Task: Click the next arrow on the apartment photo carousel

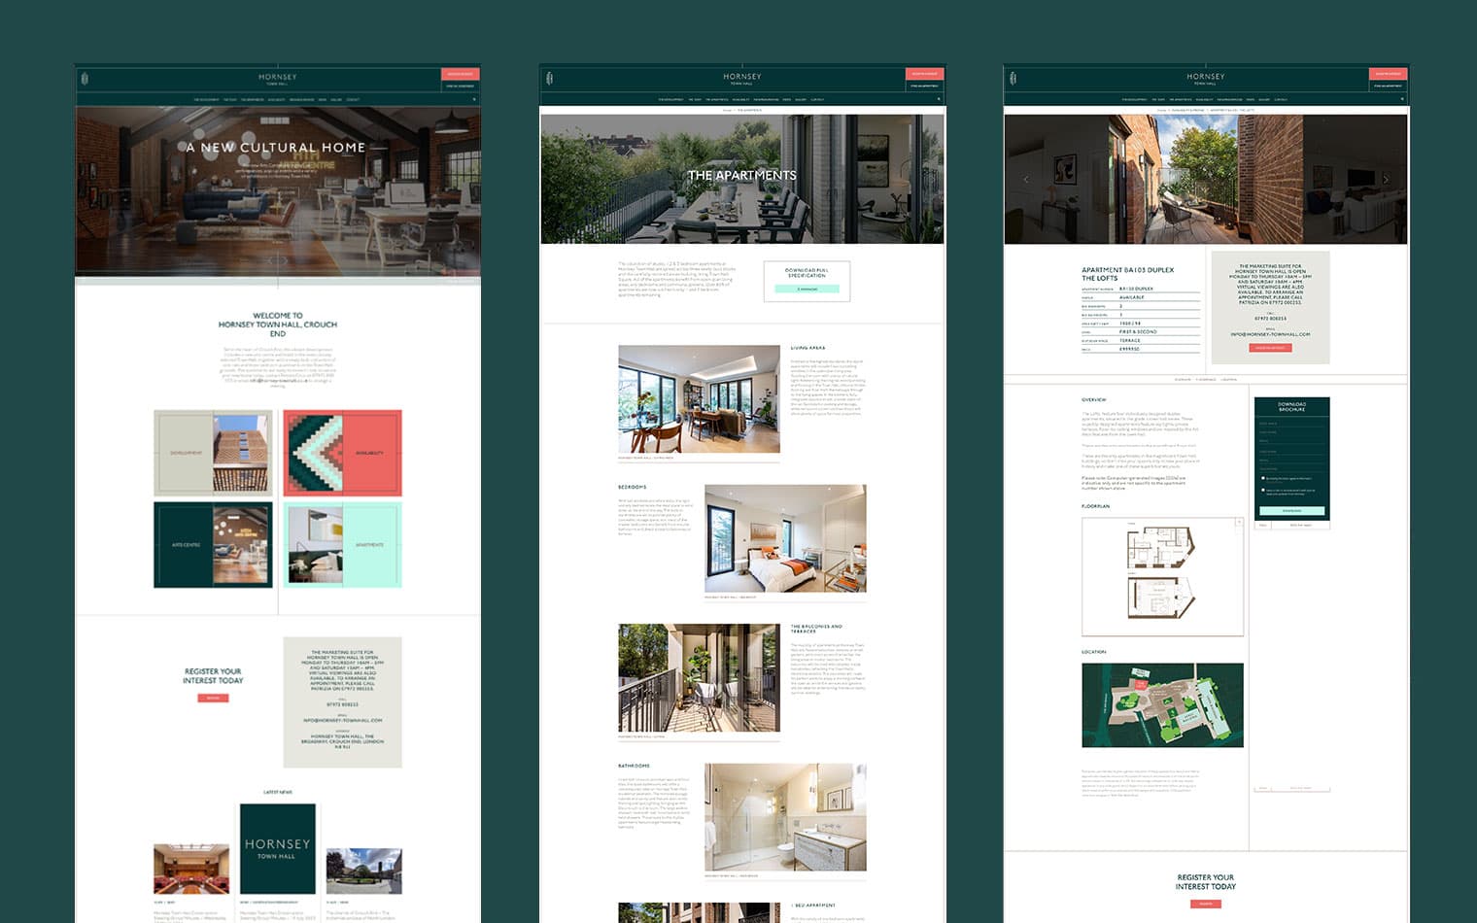Action: coord(1386,180)
